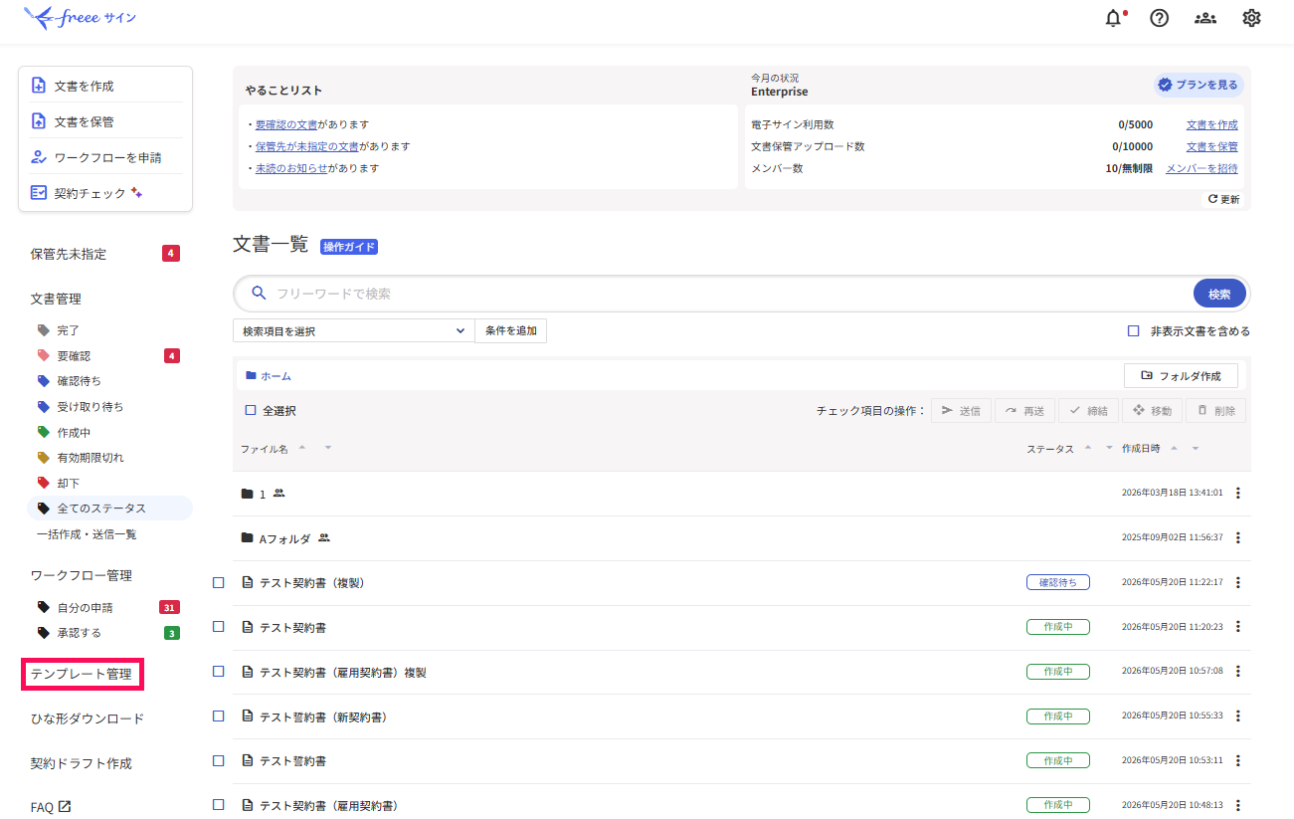Click the 操作ガイド badge
The image size is (1294, 819).
(349, 247)
